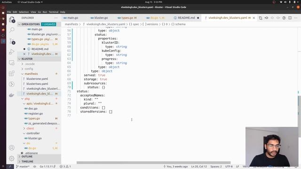Open Explorer more actions ellipsis
Screen dimensions: 301x169
(x=56, y=18)
